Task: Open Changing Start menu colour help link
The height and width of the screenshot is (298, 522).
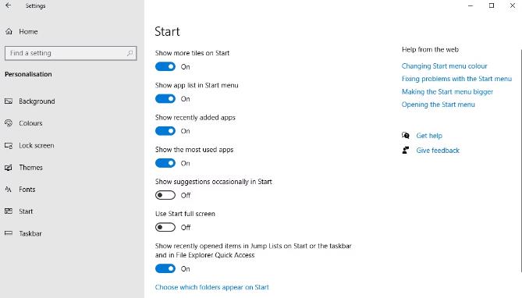Action: (x=444, y=66)
